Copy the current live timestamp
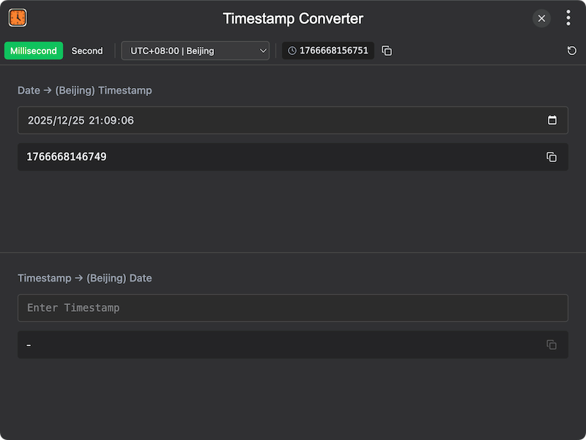This screenshot has height=440, width=586. click(x=387, y=51)
